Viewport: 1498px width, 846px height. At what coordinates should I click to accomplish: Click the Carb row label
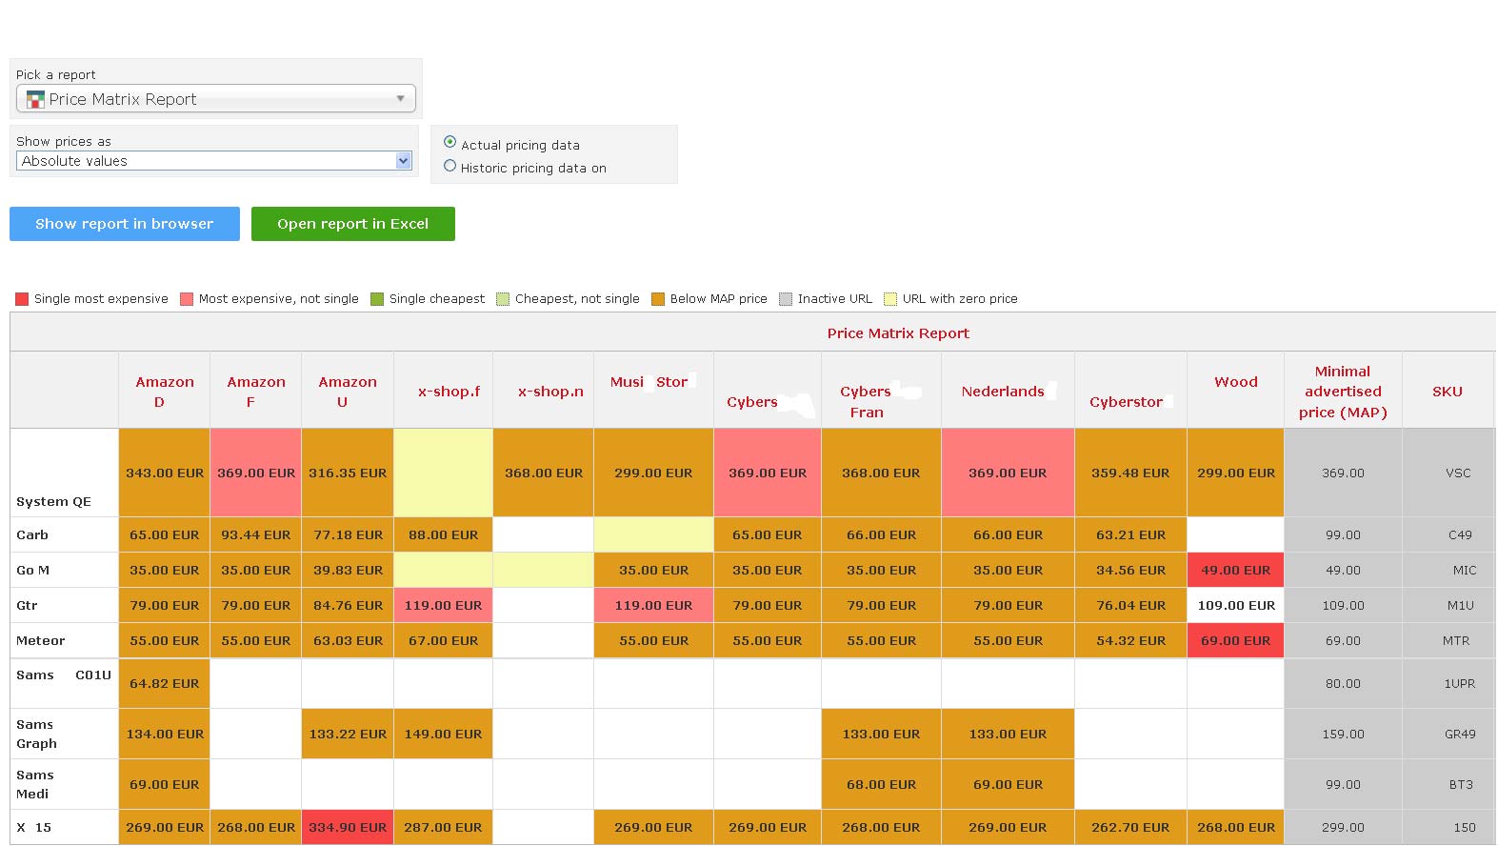pyautogui.click(x=32, y=535)
